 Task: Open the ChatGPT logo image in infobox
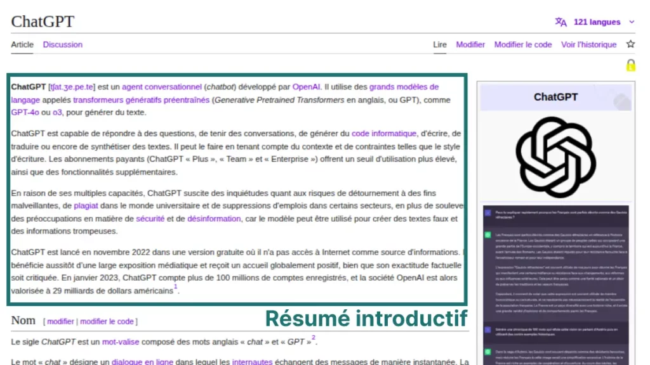tap(555, 157)
